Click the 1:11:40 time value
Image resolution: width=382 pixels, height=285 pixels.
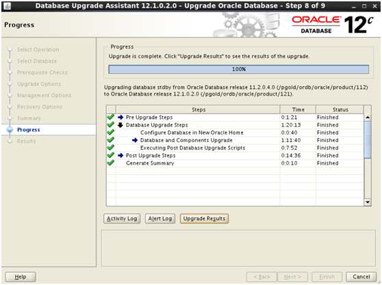[291, 140]
